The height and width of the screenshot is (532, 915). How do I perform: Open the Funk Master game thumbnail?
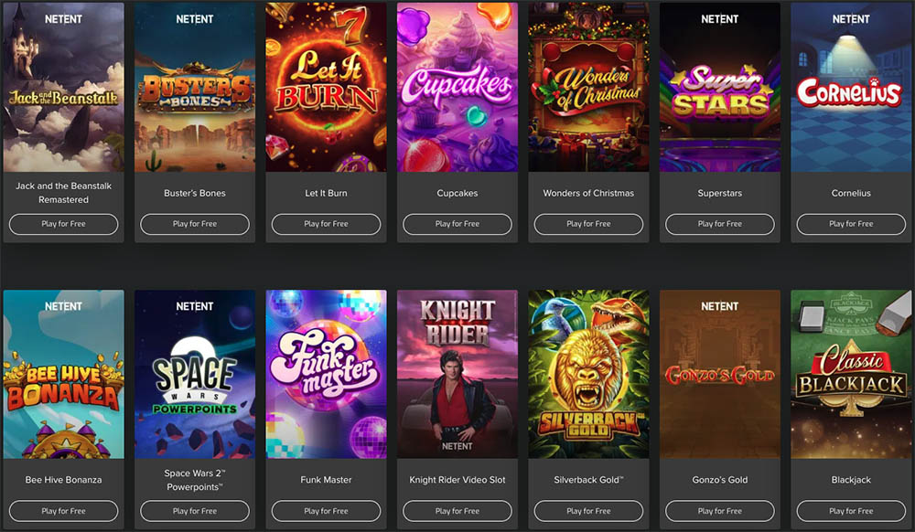point(327,374)
